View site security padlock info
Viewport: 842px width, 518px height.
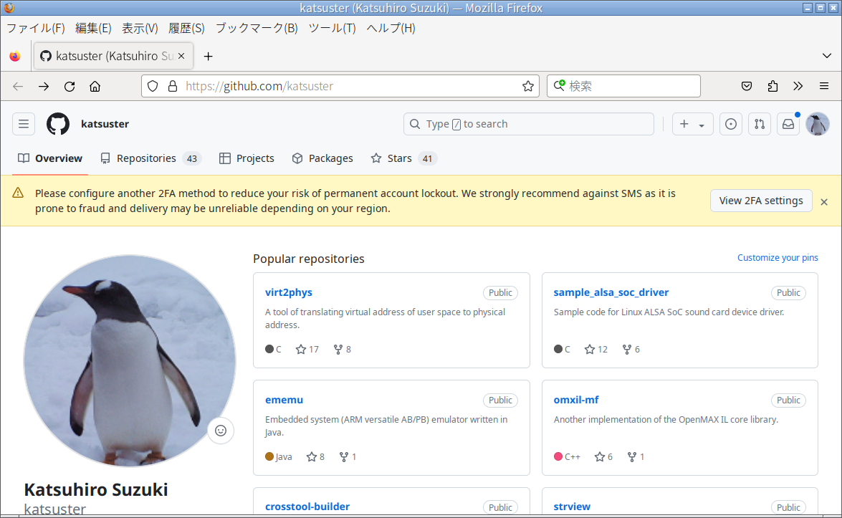pos(173,86)
